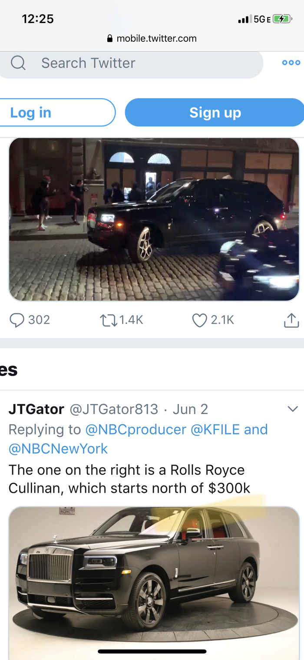Open the street video thumbnail with black SUV

coord(154,219)
